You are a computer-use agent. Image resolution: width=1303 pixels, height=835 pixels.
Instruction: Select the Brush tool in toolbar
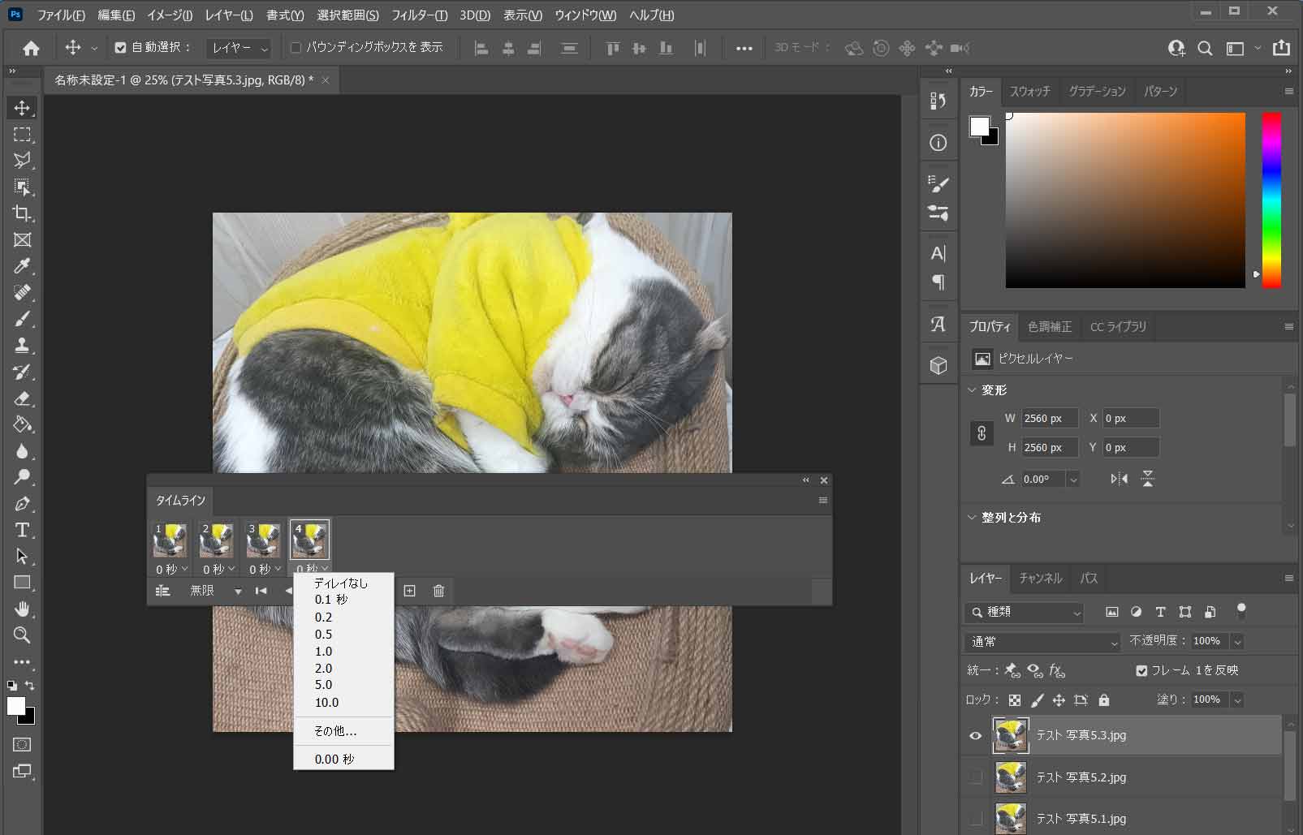pyautogui.click(x=22, y=319)
